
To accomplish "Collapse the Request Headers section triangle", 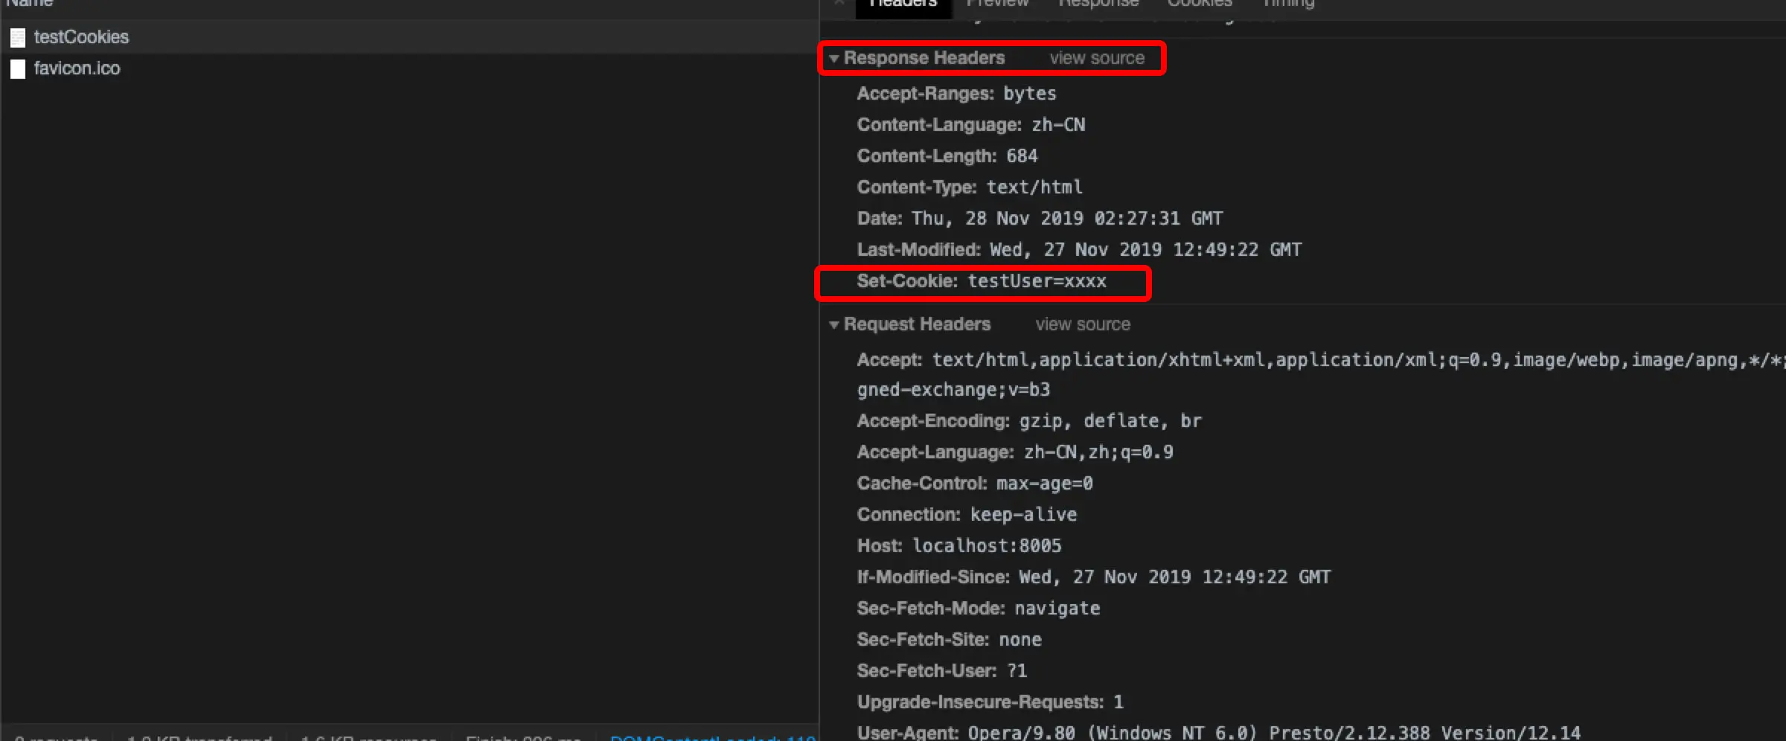I will click(x=834, y=324).
